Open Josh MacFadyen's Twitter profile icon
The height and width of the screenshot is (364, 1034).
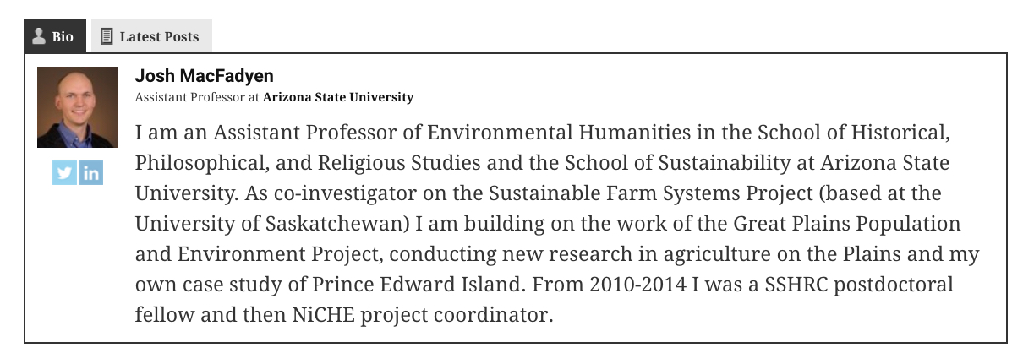(64, 173)
